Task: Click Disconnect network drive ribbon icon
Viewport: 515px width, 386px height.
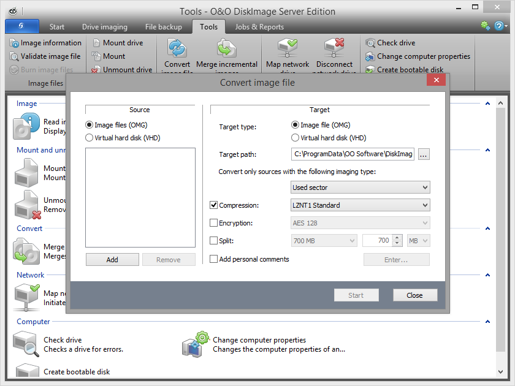Action: [334, 48]
